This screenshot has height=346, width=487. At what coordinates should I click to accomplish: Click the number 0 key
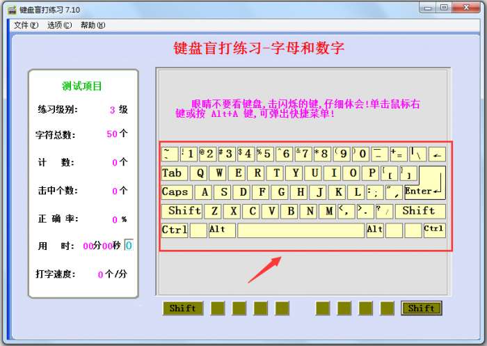(x=360, y=154)
